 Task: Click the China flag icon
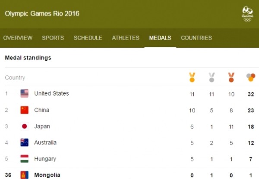pyautogui.click(x=25, y=110)
